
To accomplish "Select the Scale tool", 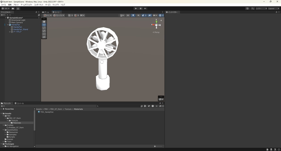I will [44, 31].
